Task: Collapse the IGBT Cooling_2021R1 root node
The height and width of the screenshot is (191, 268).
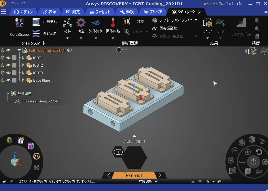Action: pos(19,50)
